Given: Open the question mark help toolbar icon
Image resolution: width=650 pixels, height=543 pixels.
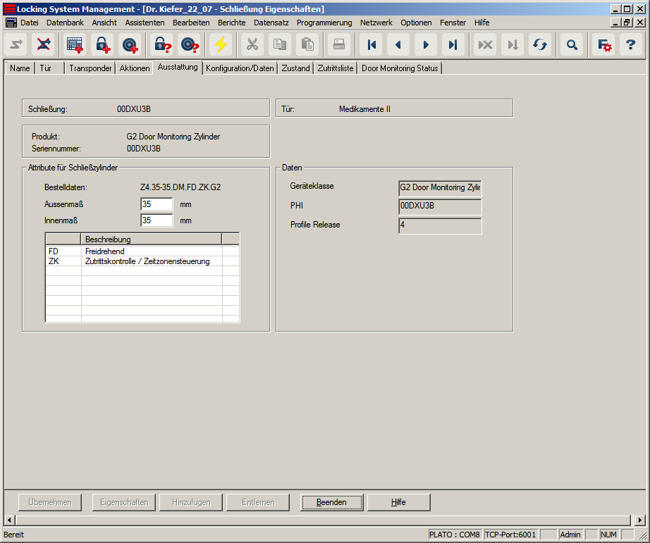Looking at the screenshot, I should (x=632, y=44).
